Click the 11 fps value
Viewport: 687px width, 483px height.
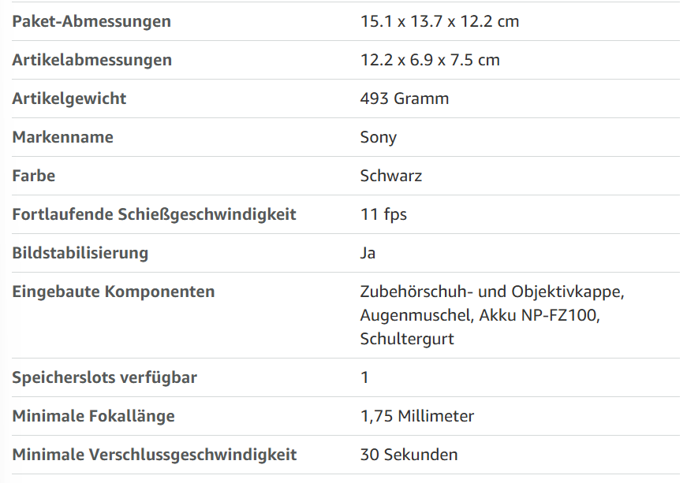(x=383, y=214)
